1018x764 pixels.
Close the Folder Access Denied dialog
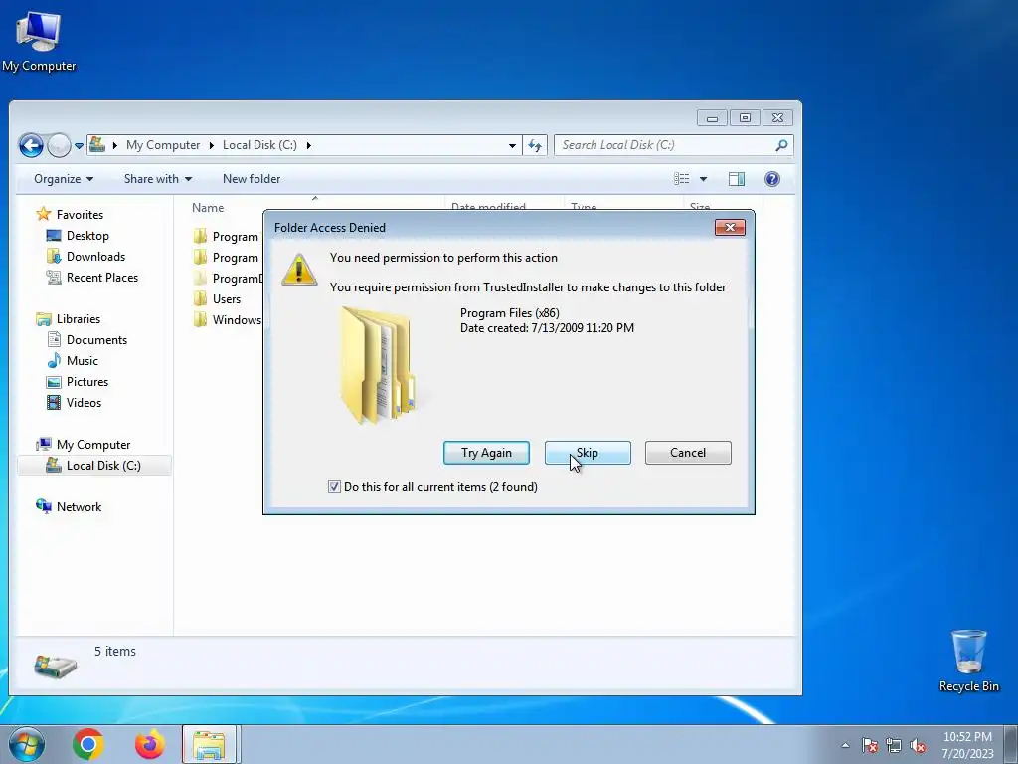730,228
